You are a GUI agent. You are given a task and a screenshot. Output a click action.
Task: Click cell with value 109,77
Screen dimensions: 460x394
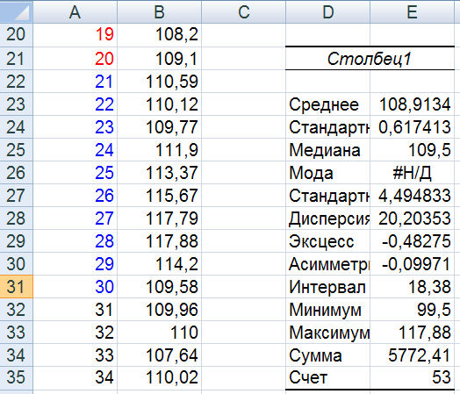click(x=159, y=127)
